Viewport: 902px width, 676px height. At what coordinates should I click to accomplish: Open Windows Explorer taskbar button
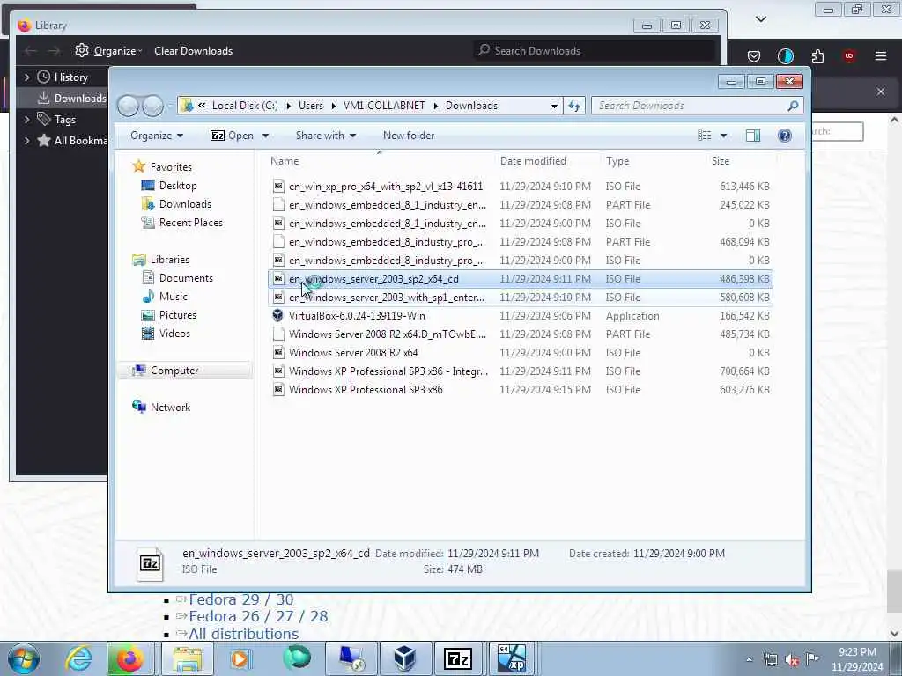coord(188,658)
